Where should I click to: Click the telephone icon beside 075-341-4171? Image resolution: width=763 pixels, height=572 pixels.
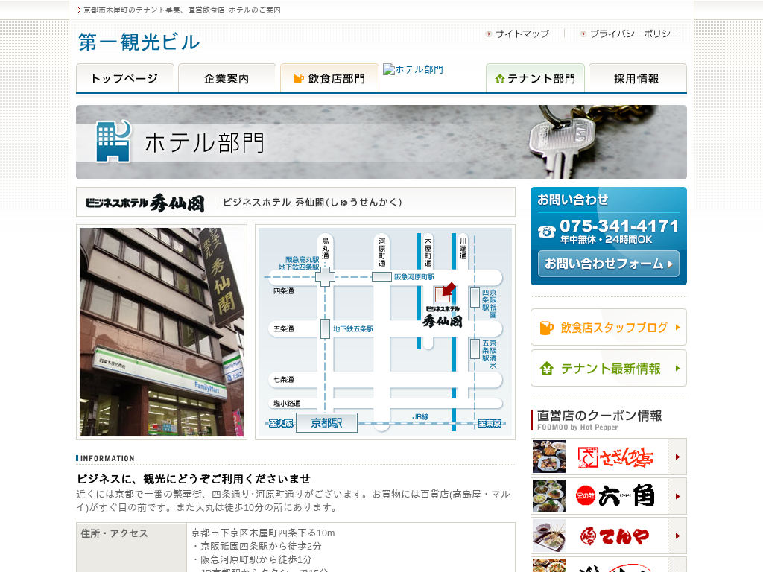547,232
